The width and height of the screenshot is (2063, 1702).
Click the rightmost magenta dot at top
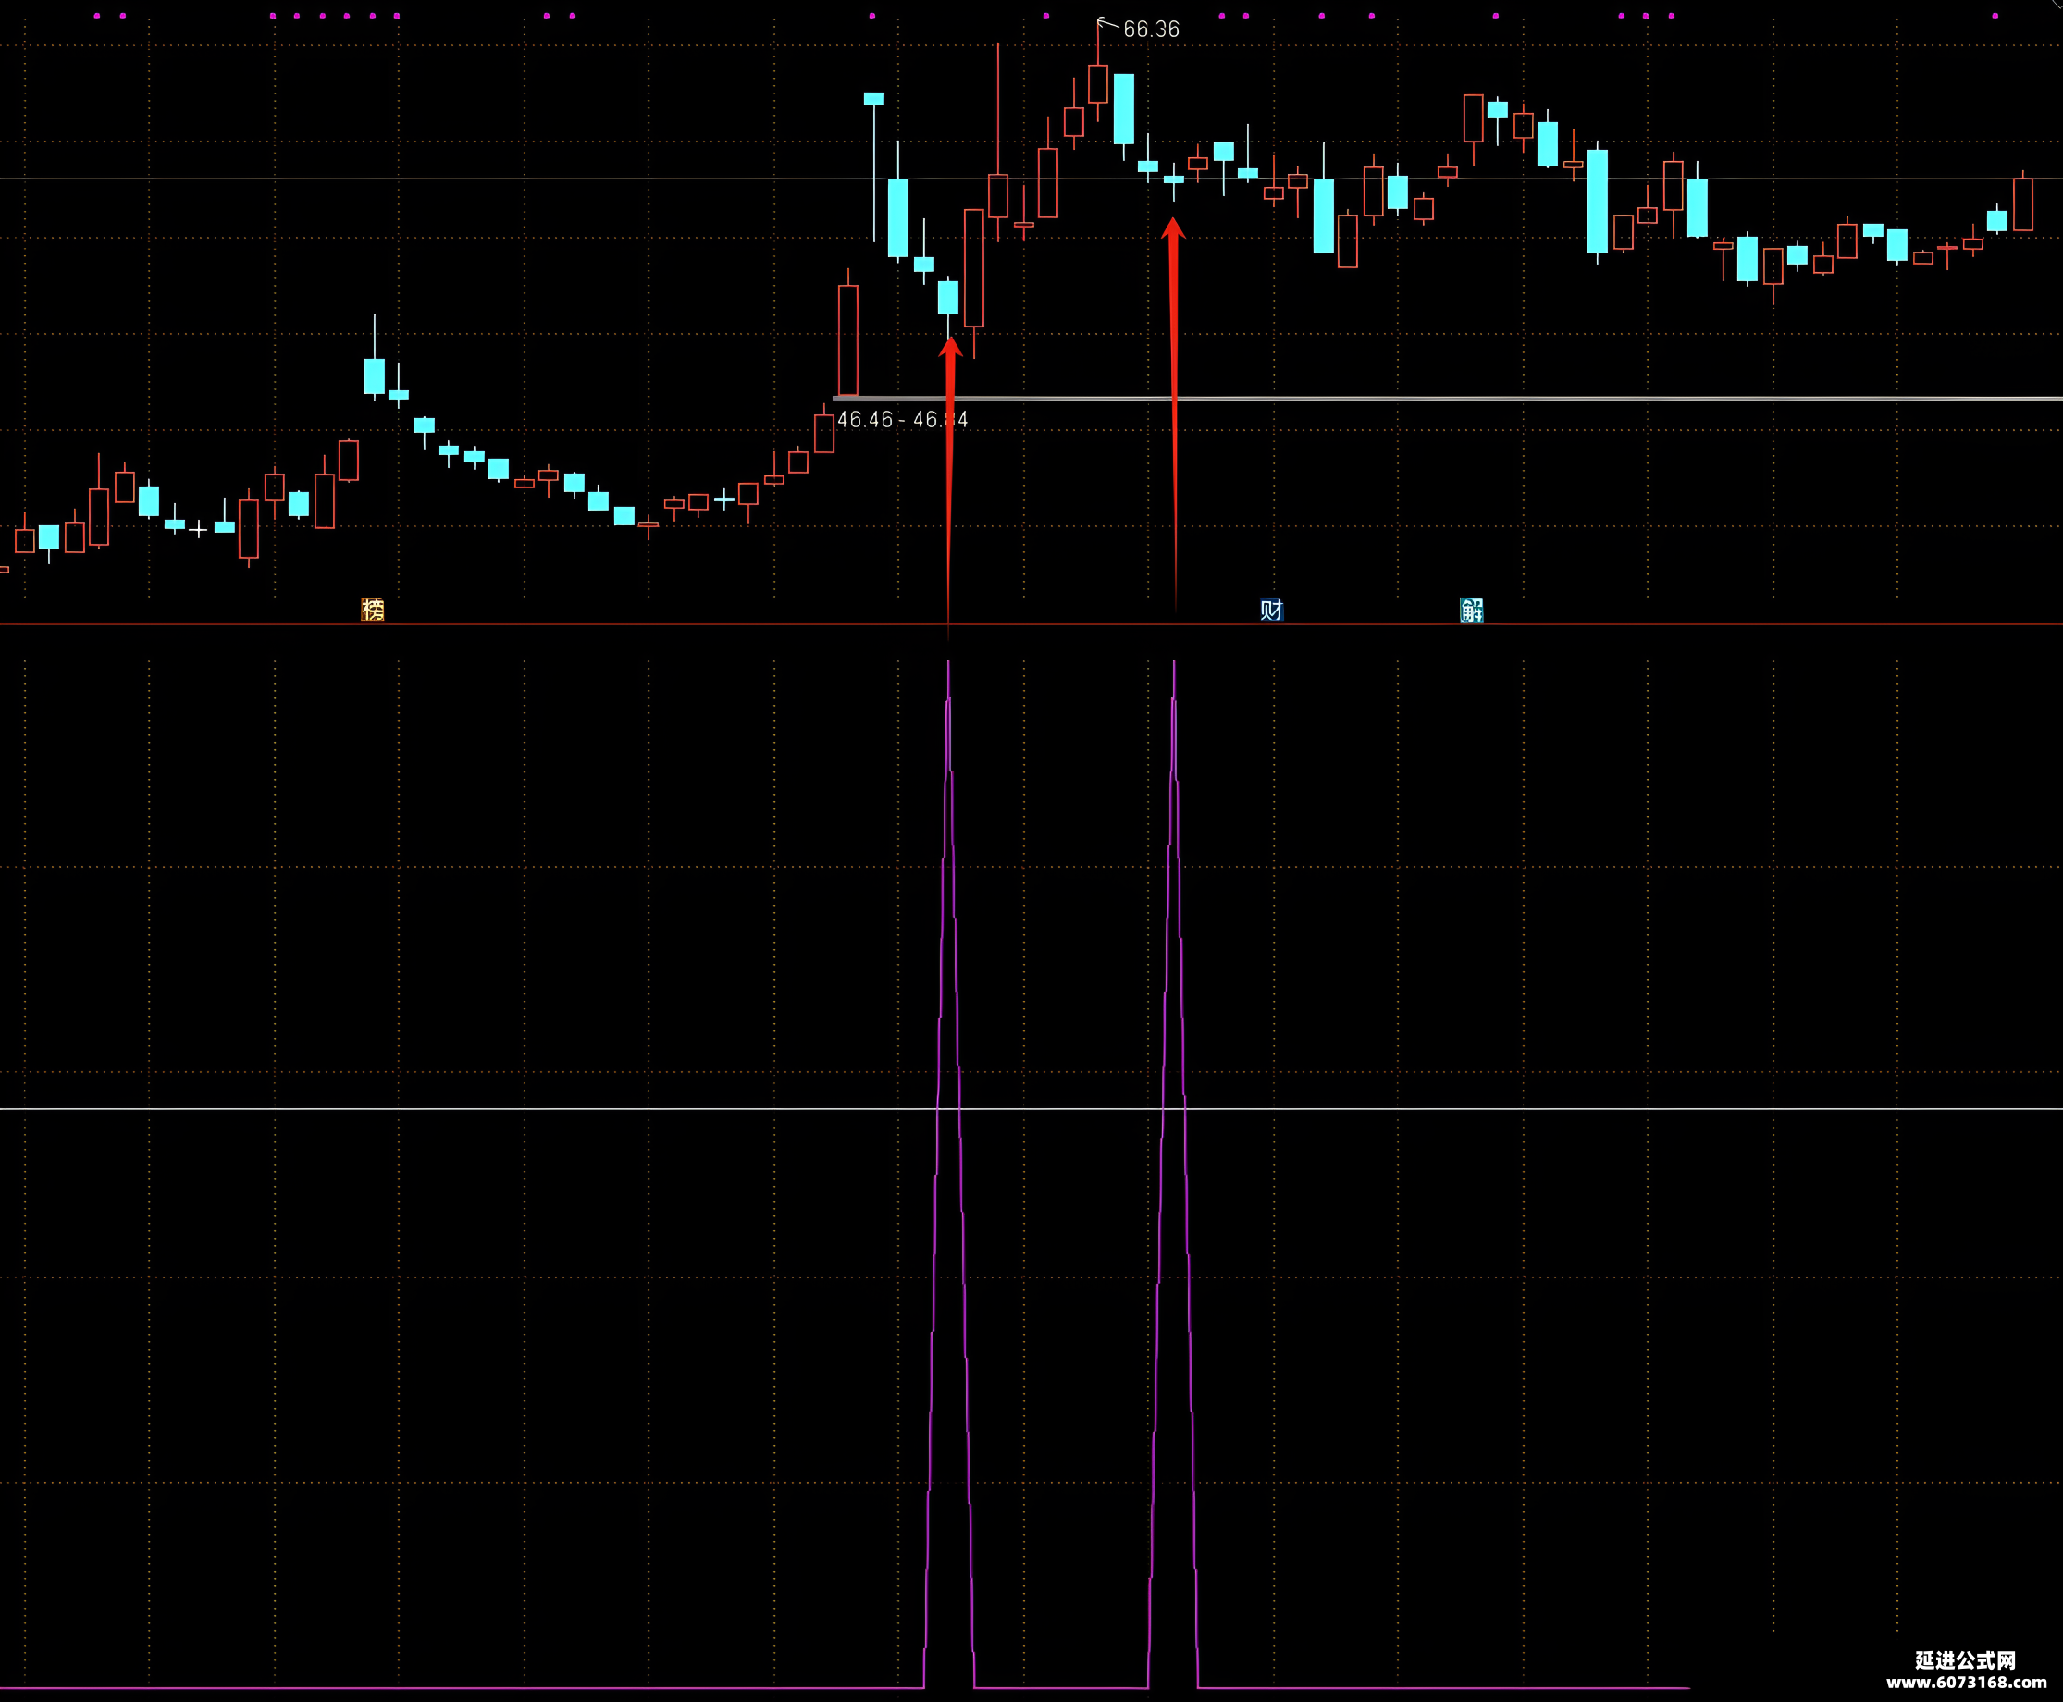pos(1995,16)
